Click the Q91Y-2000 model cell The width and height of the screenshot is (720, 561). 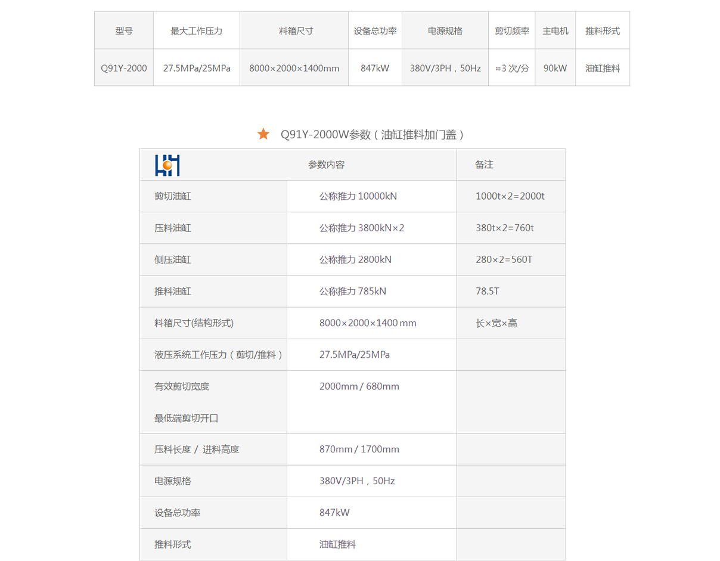pyautogui.click(x=124, y=68)
